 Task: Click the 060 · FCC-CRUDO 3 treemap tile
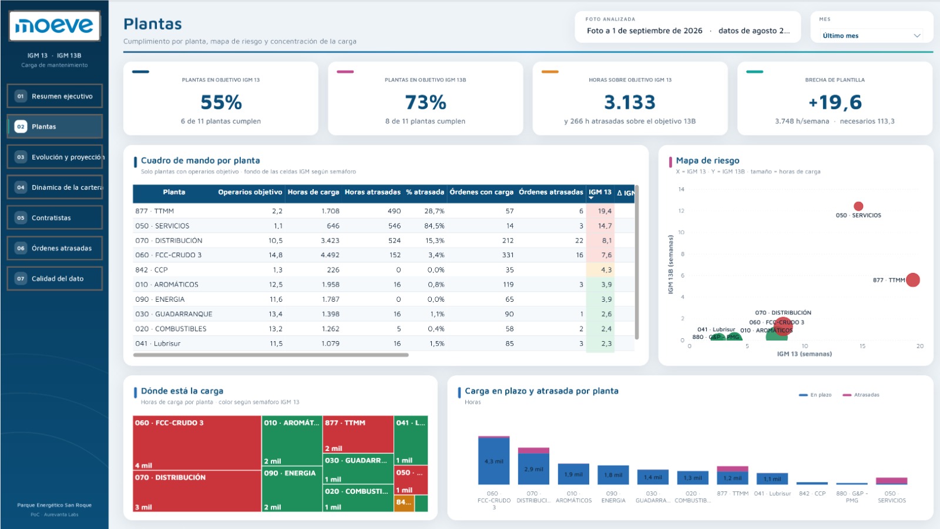197,443
